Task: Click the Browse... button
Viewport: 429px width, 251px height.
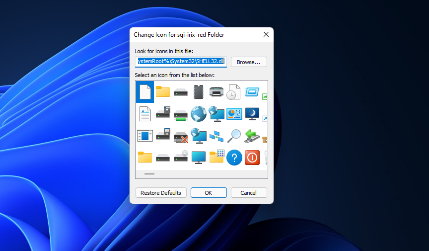Action: 249,62
